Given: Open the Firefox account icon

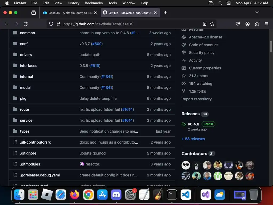Looking at the screenshot, I should tap(247, 24).
